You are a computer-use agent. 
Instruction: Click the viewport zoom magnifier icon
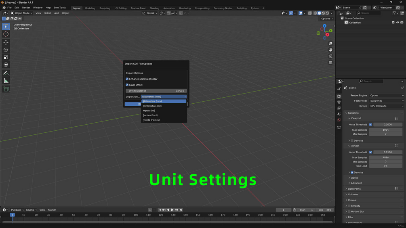(x=330, y=44)
